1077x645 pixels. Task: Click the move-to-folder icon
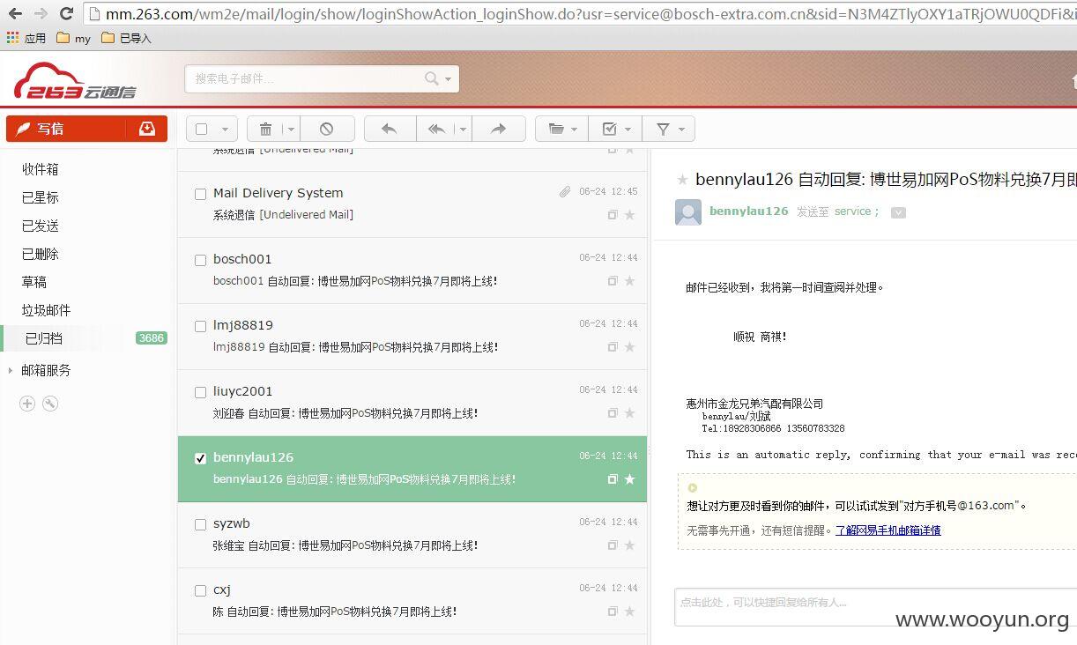[556, 129]
